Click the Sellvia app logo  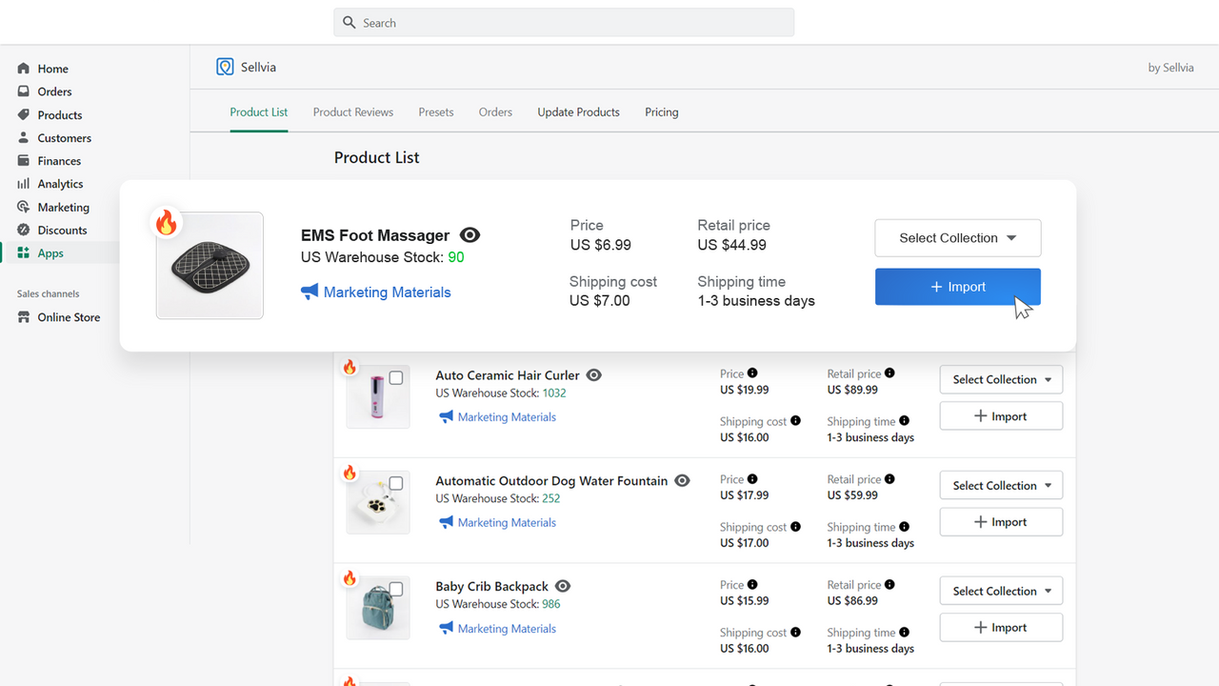tap(225, 66)
